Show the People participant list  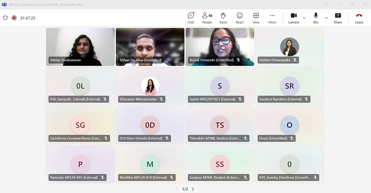coord(207,18)
